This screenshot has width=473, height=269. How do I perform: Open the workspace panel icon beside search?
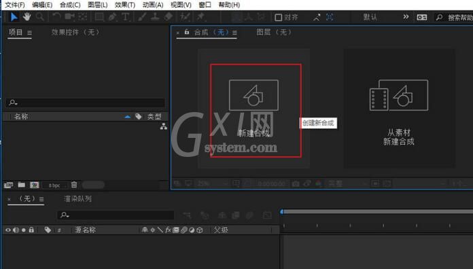click(x=422, y=17)
